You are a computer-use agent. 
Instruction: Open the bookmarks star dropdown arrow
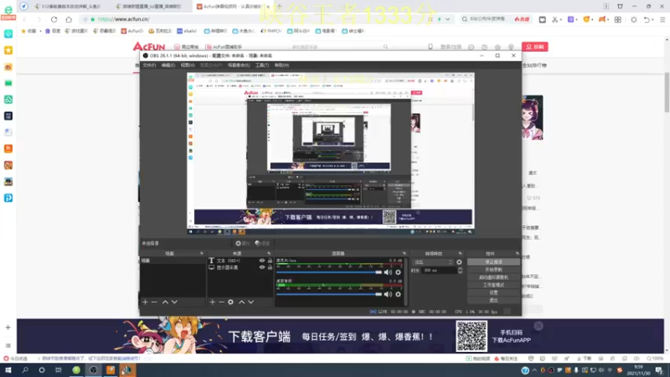40,31
